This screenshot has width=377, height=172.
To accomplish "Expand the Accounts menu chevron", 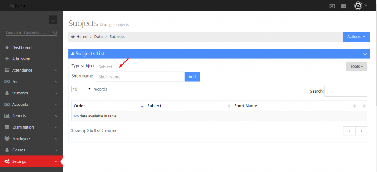I will point(56,105).
